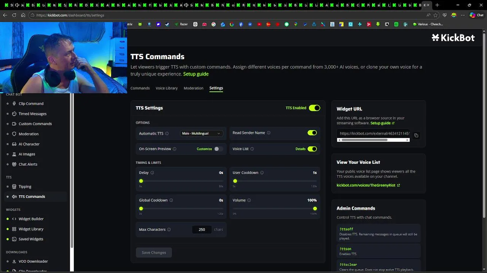The image size is (487, 273).
Task: Click the Chat Alerts icon
Action: click(14, 164)
